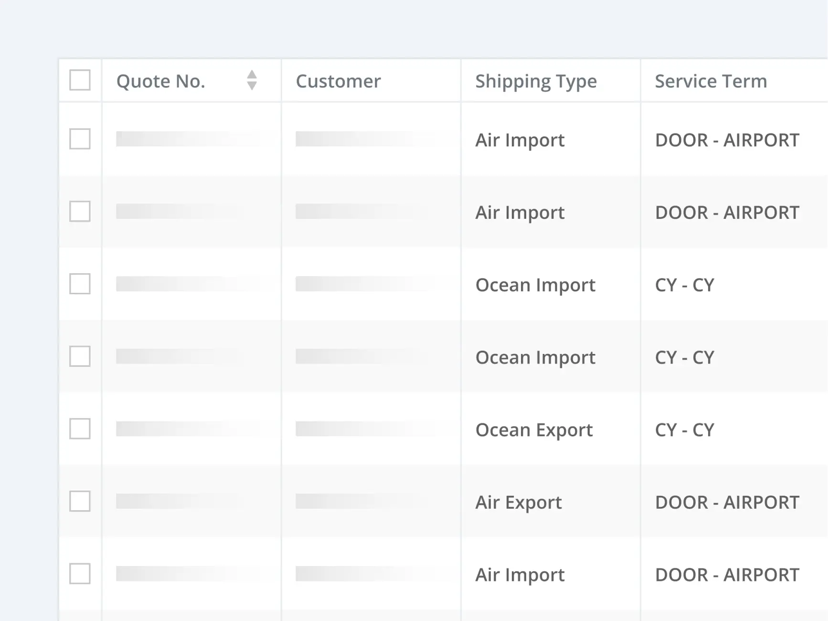Check the second Ocean Import row checkbox
The height and width of the screenshot is (621, 828).
[80, 356]
